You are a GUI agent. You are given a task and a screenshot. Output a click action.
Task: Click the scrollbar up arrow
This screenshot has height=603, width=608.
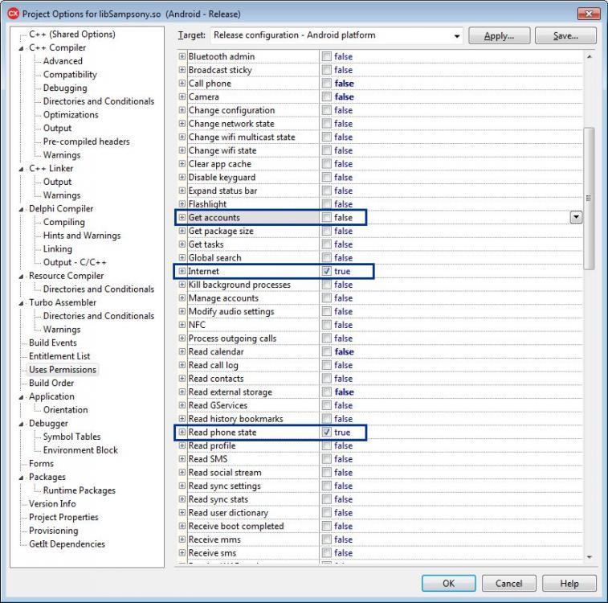(589, 56)
